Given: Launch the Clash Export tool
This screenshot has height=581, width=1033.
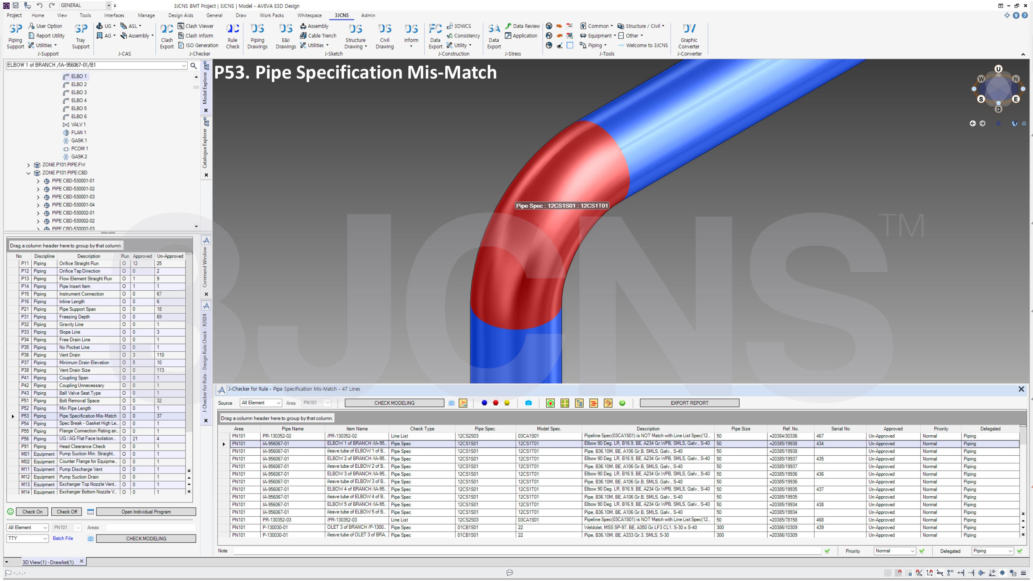Looking at the screenshot, I should click(x=166, y=36).
